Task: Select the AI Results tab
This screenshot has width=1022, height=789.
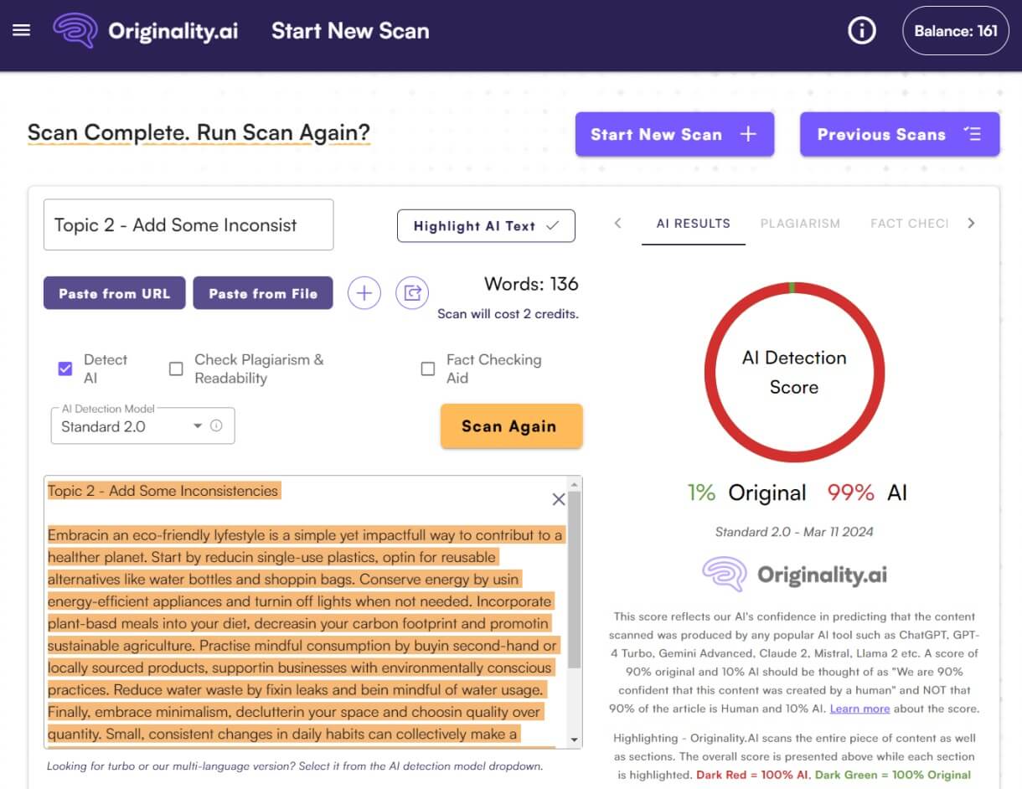Action: (x=693, y=224)
